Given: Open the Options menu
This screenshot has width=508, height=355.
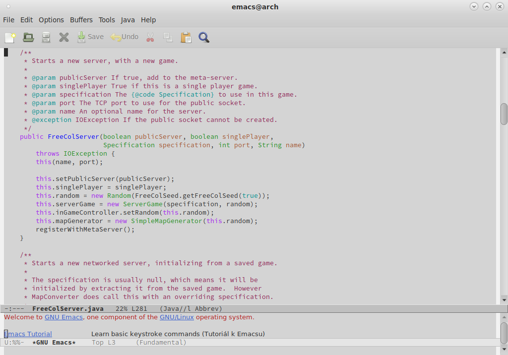Looking at the screenshot, I should pyautogui.click(x=51, y=20).
